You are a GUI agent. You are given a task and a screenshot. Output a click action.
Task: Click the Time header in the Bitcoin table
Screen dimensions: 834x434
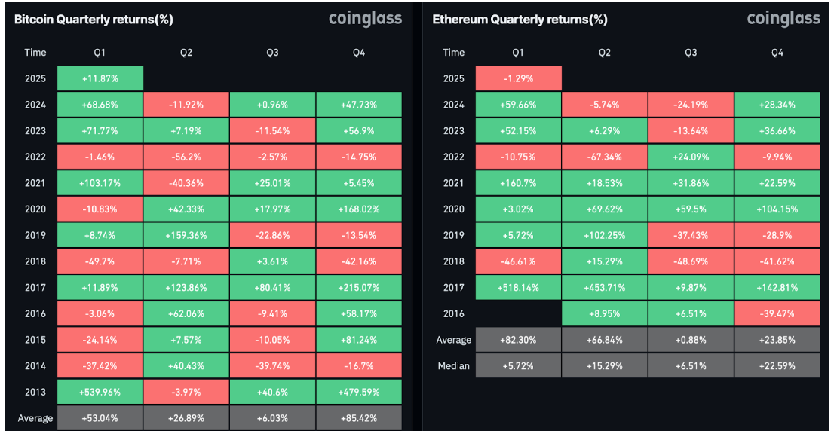pyautogui.click(x=35, y=53)
